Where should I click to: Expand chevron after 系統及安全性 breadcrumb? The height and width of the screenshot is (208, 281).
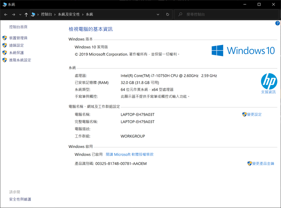point(83,14)
